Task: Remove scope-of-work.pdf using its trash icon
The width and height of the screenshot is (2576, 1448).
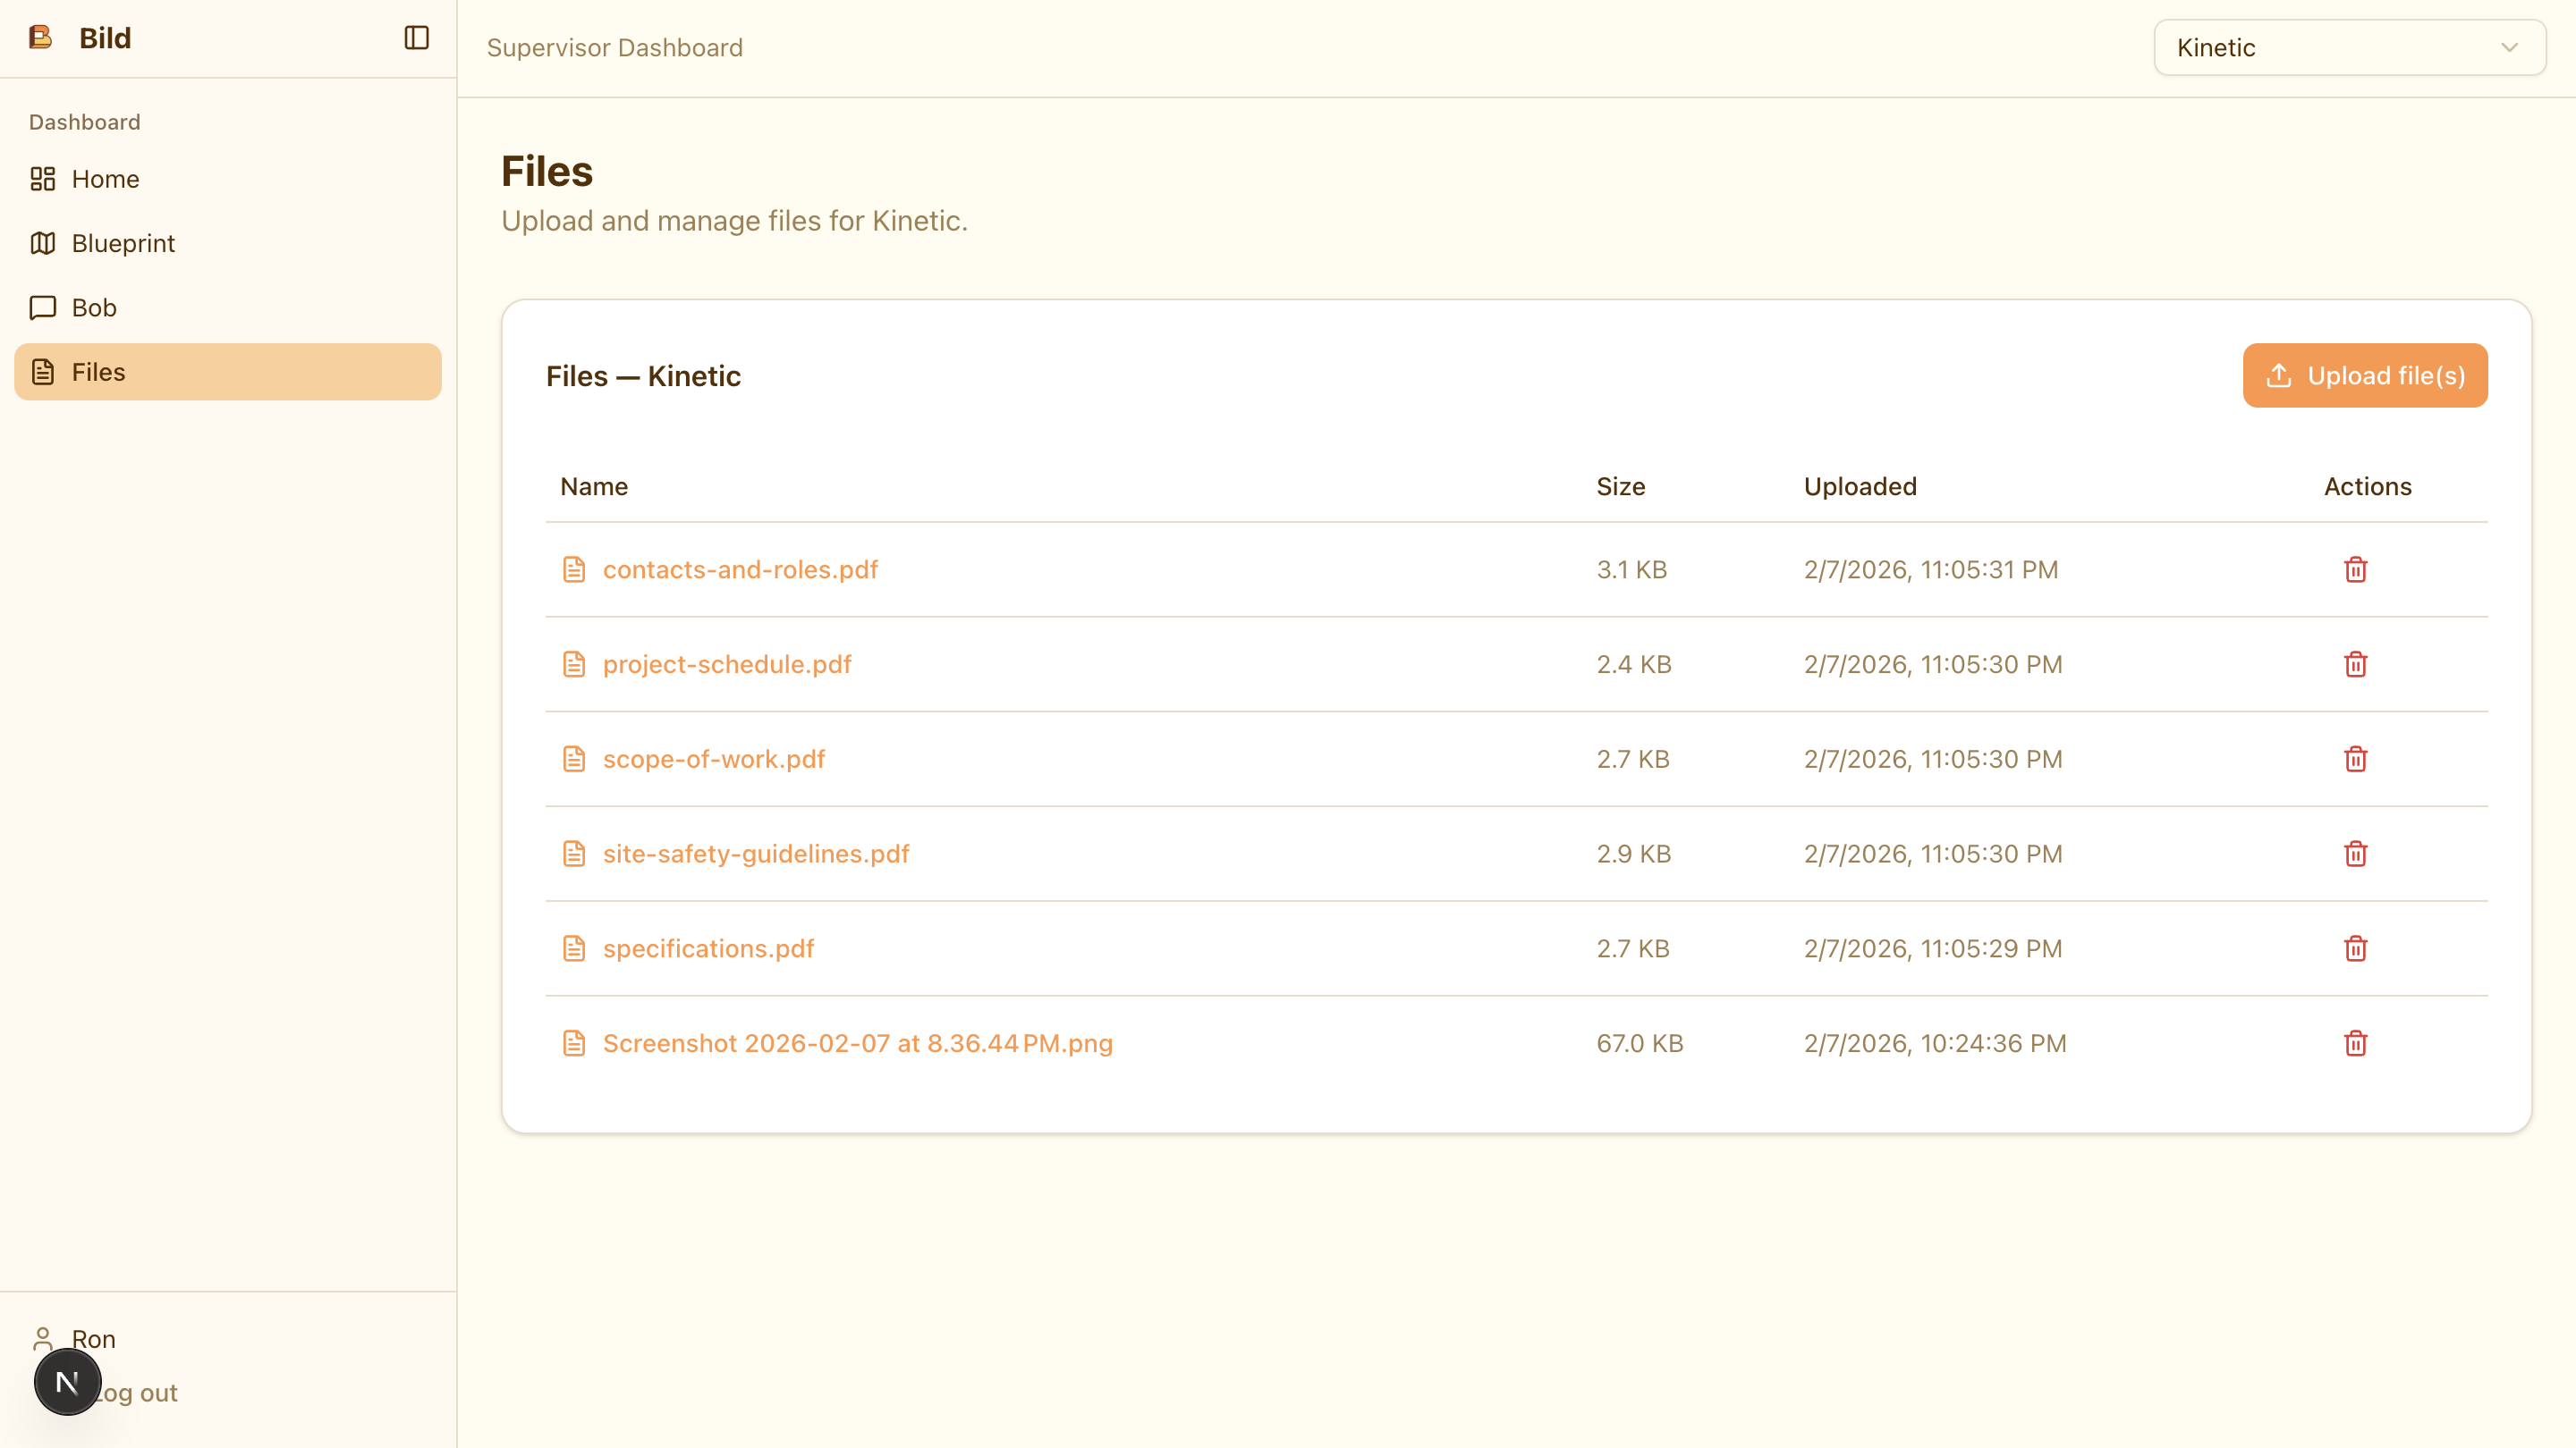Action: click(x=2355, y=760)
